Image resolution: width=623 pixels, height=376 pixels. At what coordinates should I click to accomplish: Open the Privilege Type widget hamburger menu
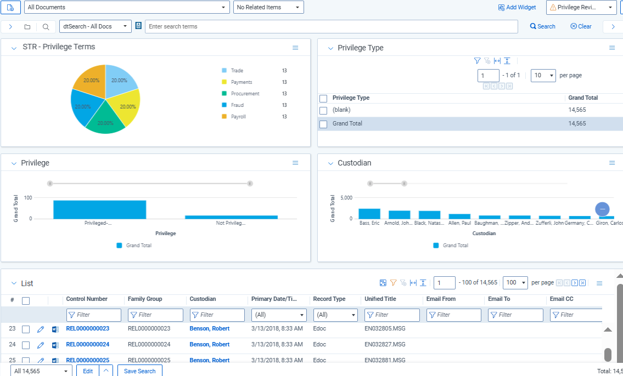pos(612,48)
